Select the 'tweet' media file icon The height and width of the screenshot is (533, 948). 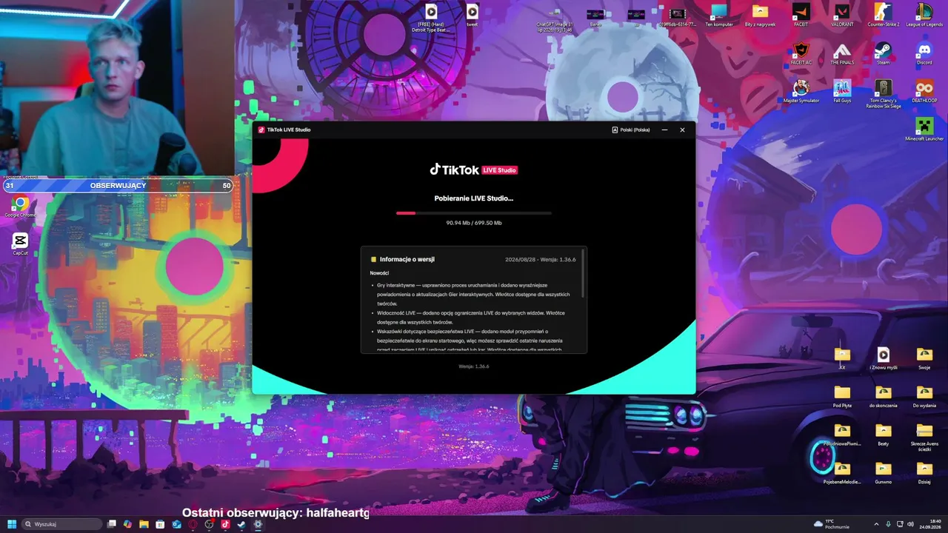(x=472, y=16)
